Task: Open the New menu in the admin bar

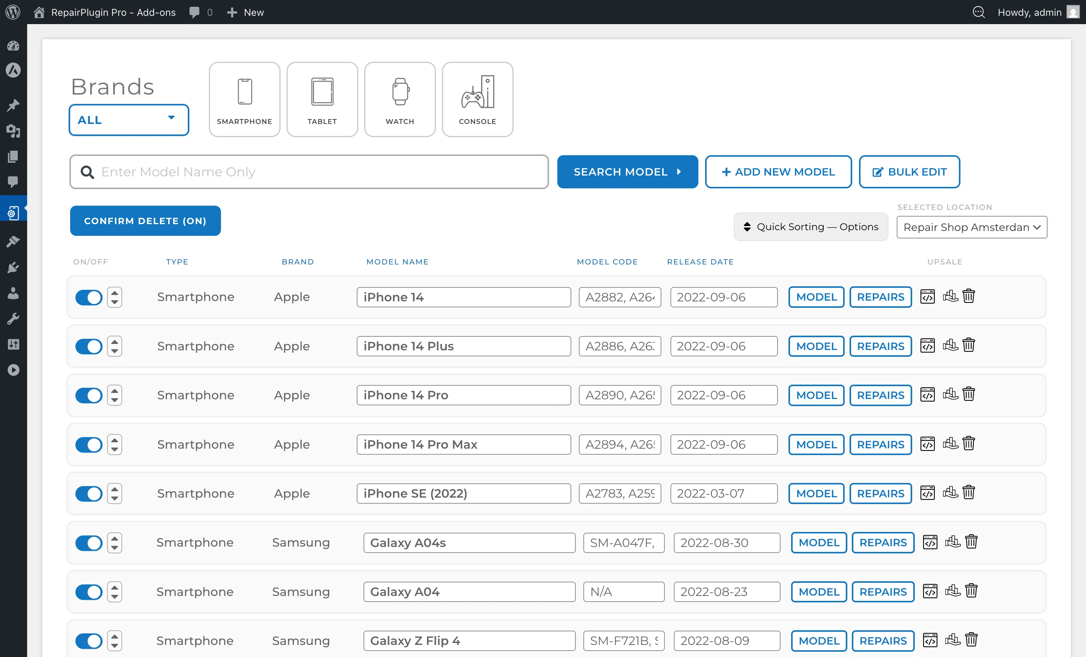Action: (245, 12)
